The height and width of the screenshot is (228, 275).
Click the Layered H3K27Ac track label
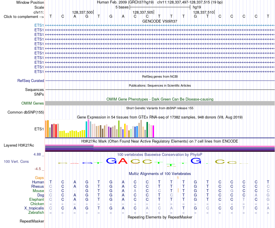pos(19,145)
